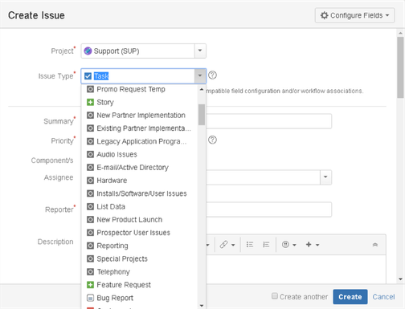This screenshot has height=309, width=405.
Task: Click the icon beside Existing Partner Implementa...
Action: [90, 128]
